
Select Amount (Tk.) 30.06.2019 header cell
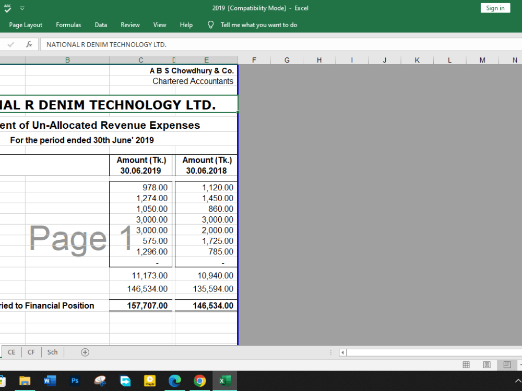click(141, 165)
